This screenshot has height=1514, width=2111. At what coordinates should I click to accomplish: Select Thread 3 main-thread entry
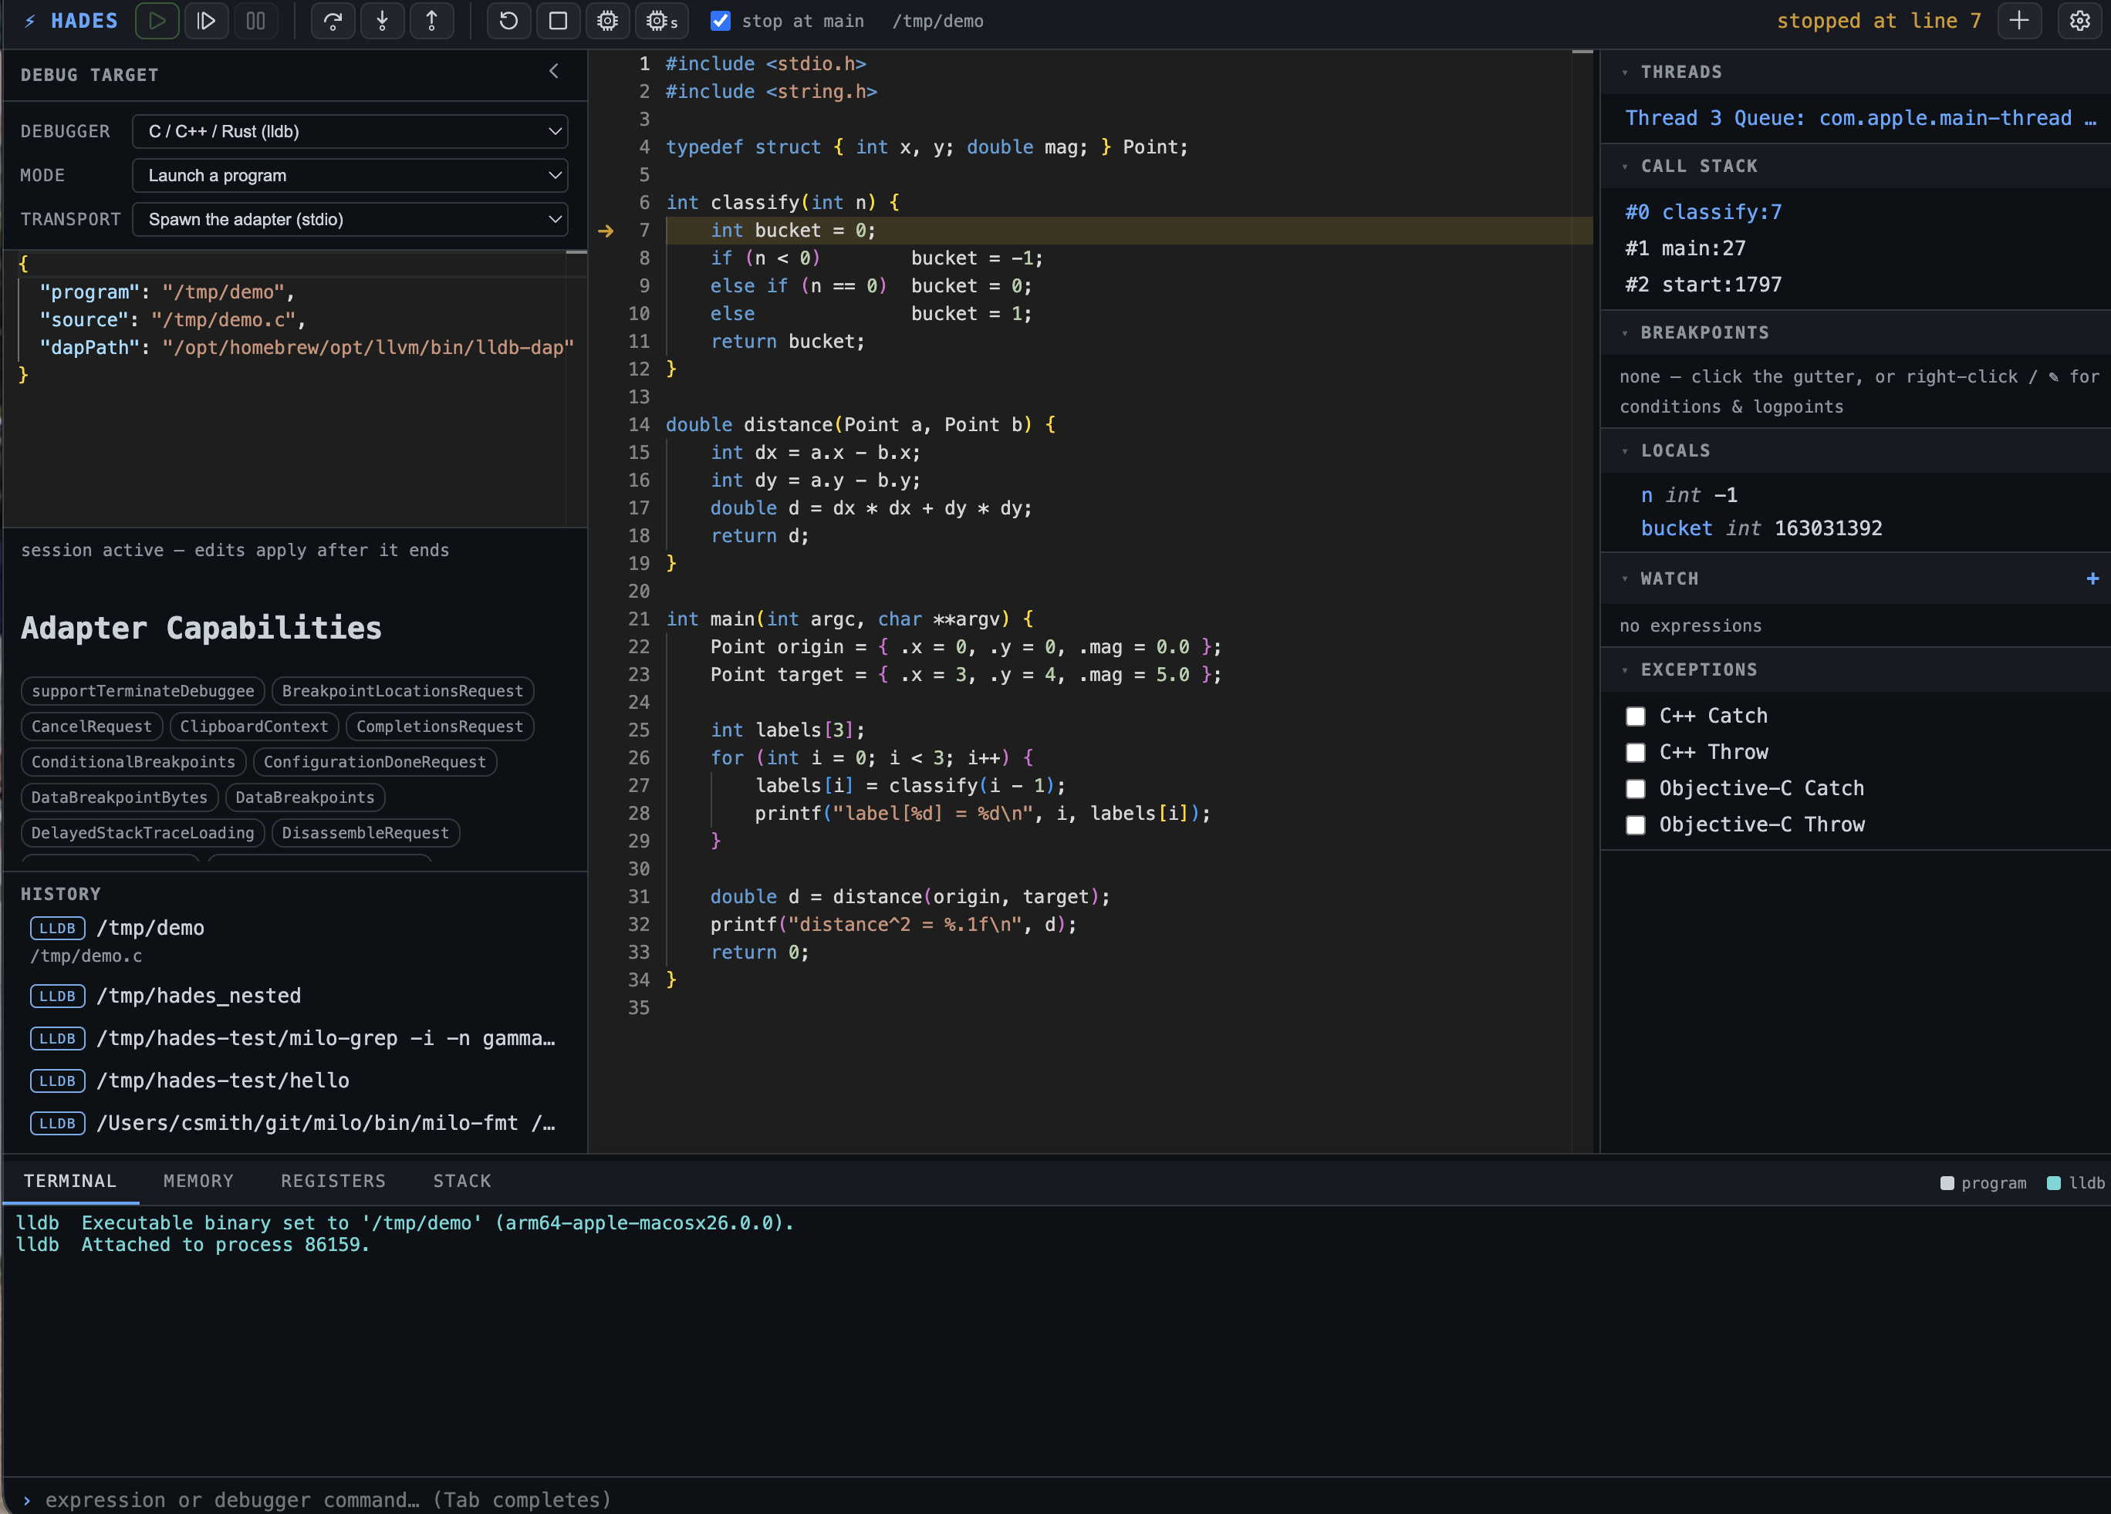coord(1855,118)
